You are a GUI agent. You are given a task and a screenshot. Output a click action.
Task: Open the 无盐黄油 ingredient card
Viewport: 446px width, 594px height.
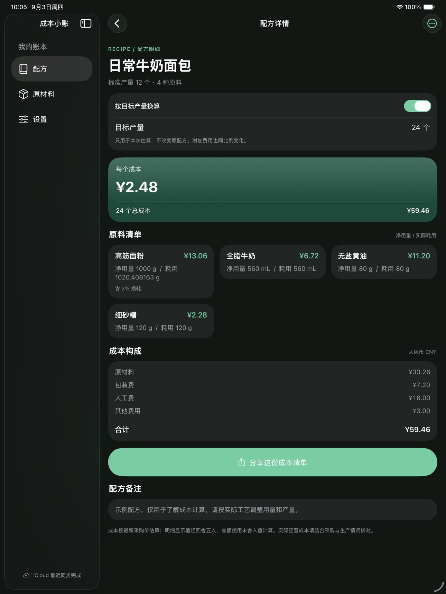point(384,262)
